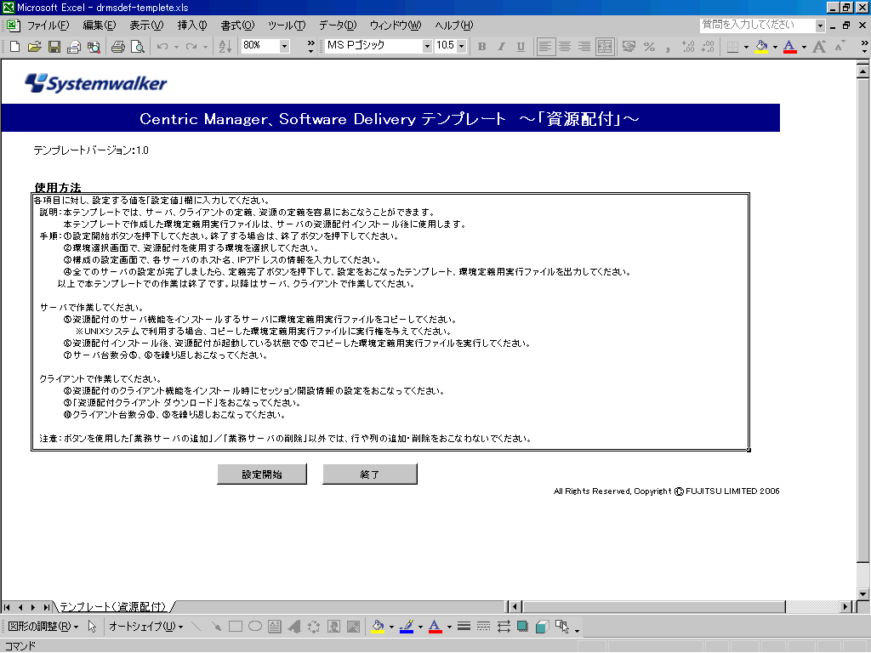Expand the Drawing toolbar Line Color arrow

click(420, 627)
